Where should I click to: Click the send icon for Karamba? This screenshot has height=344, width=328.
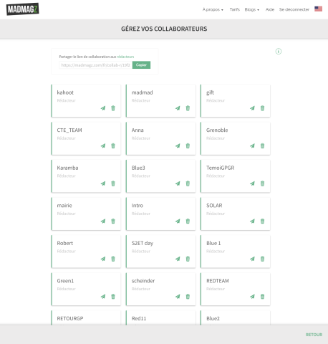(x=103, y=183)
